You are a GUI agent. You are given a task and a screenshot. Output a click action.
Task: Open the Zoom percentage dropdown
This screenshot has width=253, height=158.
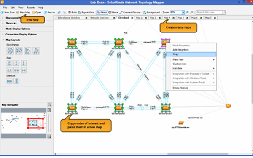183,12
